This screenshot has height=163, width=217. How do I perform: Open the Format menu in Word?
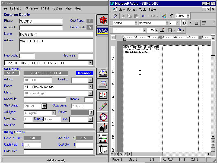coord(132,10)
